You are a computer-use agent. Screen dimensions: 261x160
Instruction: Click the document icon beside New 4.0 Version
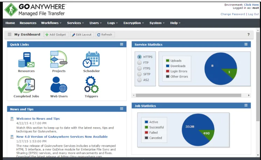[12, 137]
